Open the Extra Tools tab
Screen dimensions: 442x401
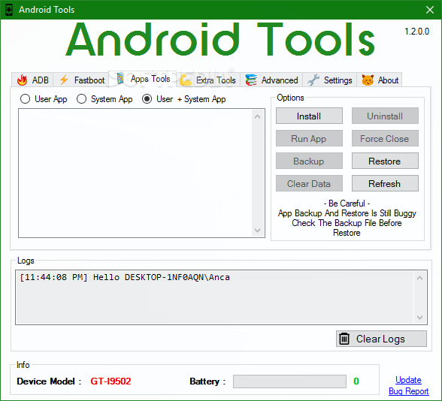click(208, 80)
